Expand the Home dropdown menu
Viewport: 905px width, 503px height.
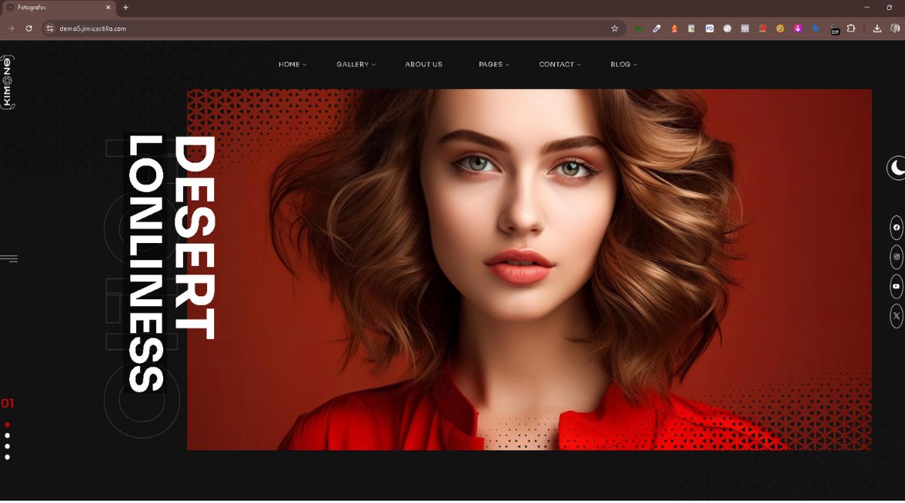click(x=292, y=65)
